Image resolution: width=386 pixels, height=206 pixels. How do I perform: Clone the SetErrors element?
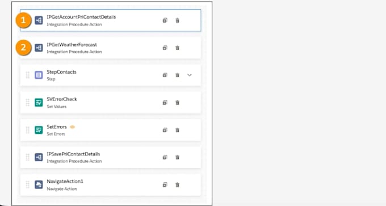coord(165,130)
